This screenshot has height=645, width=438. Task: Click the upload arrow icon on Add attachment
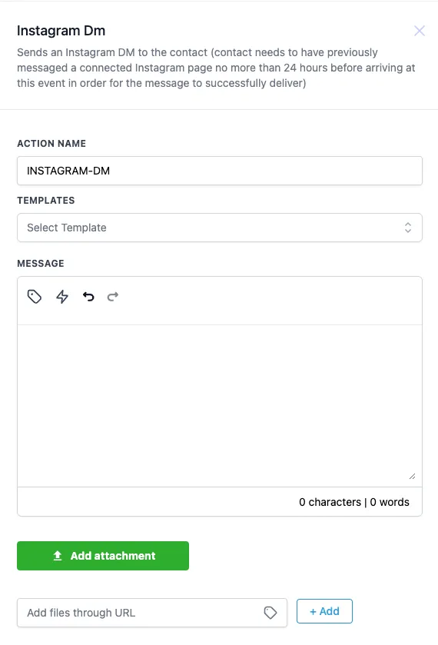pos(58,556)
